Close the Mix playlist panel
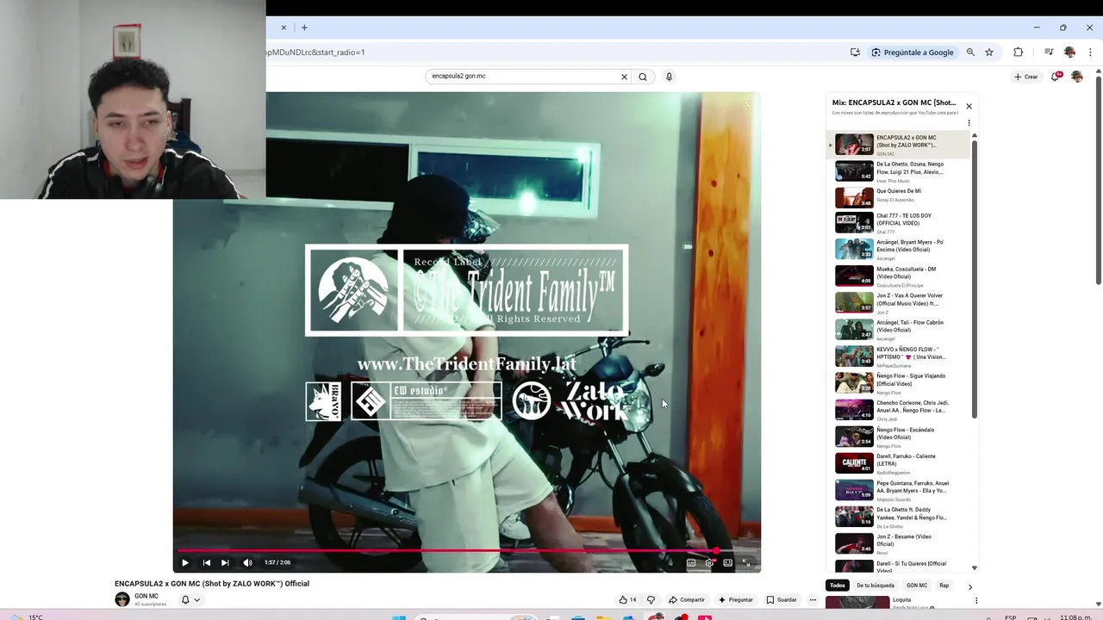 tap(969, 106)
